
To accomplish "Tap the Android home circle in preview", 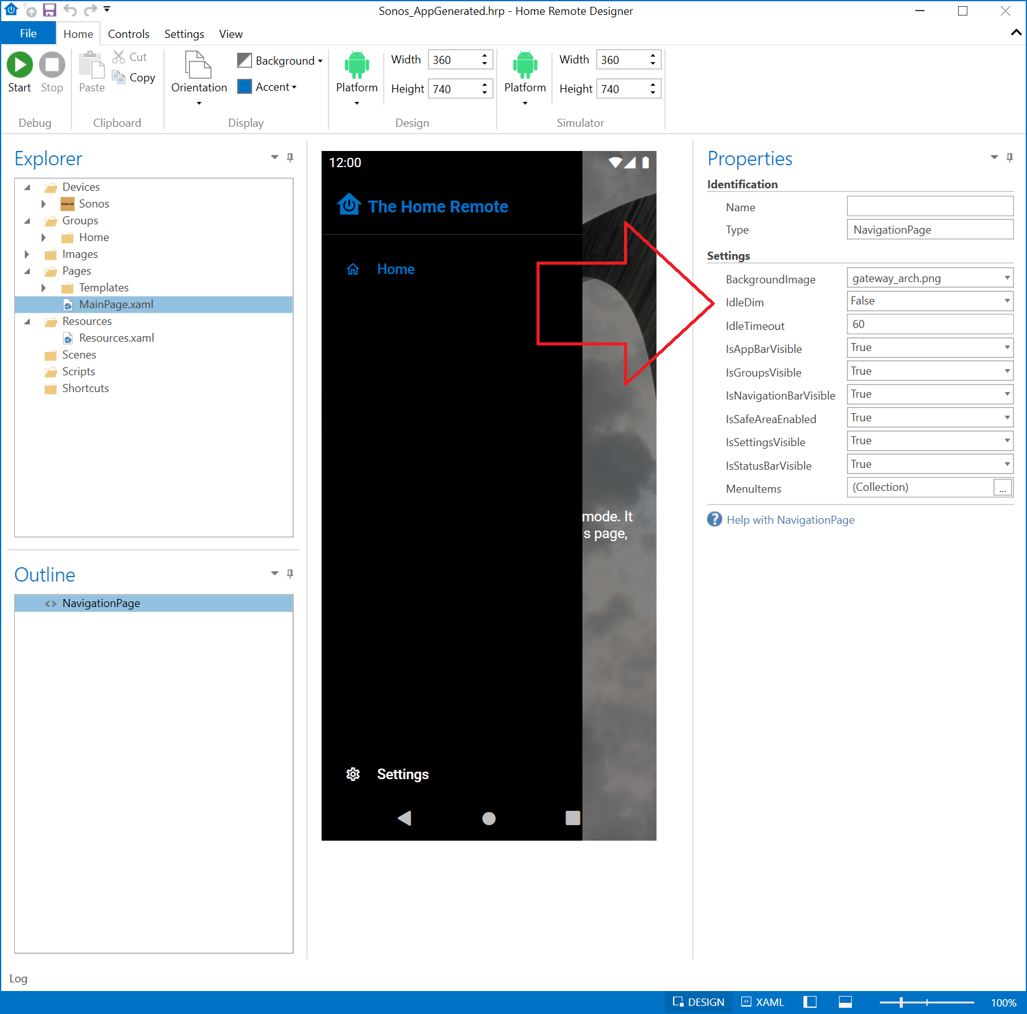I will [489, 818].
